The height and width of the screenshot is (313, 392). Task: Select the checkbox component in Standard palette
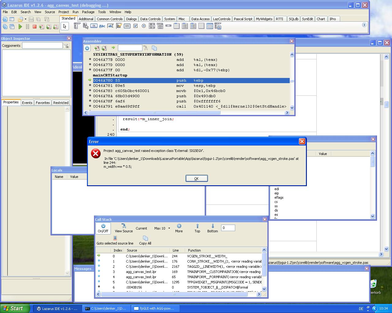pyautogui.click(x=135, y=26)
